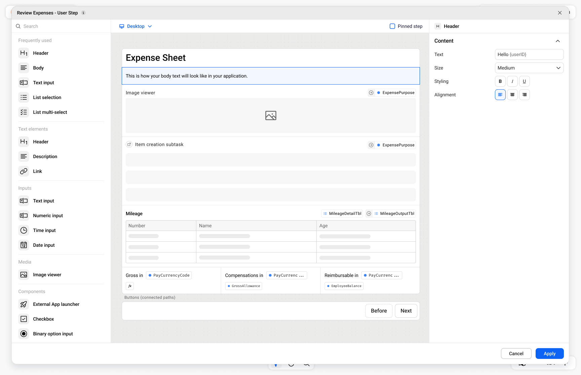581x375 pixels.
Task: Collapse the Content section
Action: [x=557, y=41]
